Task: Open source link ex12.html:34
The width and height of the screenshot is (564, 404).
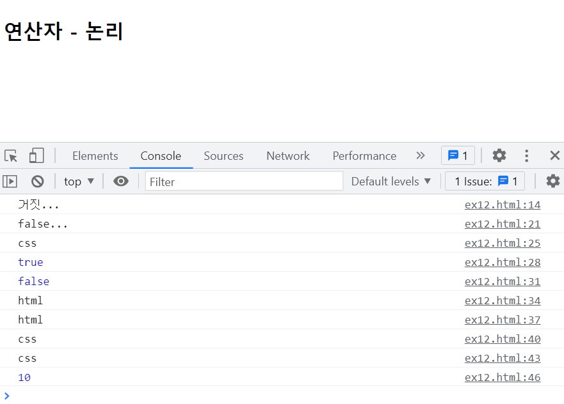Action: tap(503, 300)
